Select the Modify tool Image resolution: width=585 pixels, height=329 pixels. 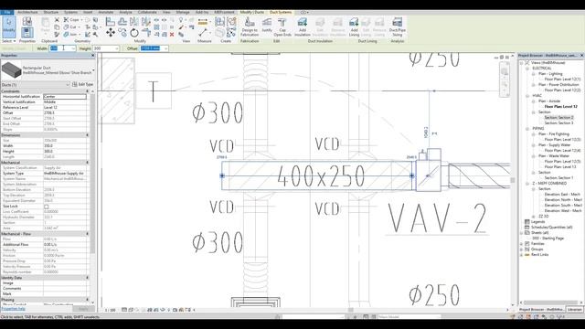click(x=8, y=27)
